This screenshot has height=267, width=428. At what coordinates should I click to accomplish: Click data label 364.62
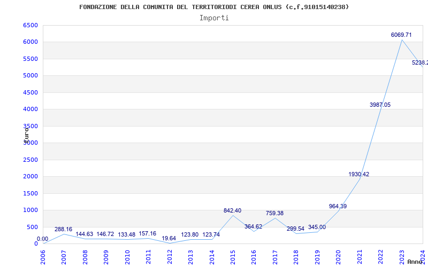(253, 226)
